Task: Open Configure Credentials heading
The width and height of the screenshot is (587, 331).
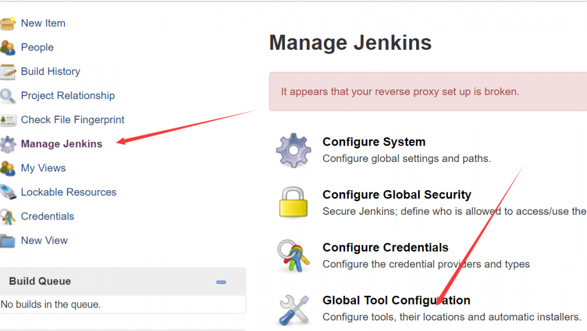Action: tap(385, 248)
